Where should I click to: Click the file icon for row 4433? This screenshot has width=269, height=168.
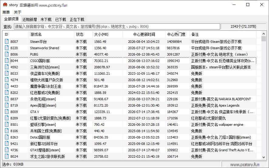pyautogui.click(x=7, y=86)
